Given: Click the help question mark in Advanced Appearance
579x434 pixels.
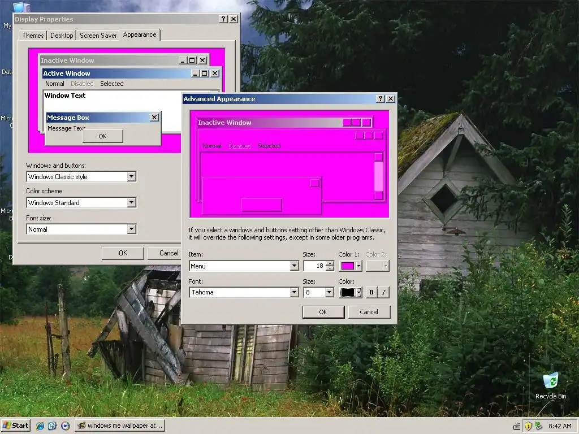Looking at the screenshot, I should (381, 98).
